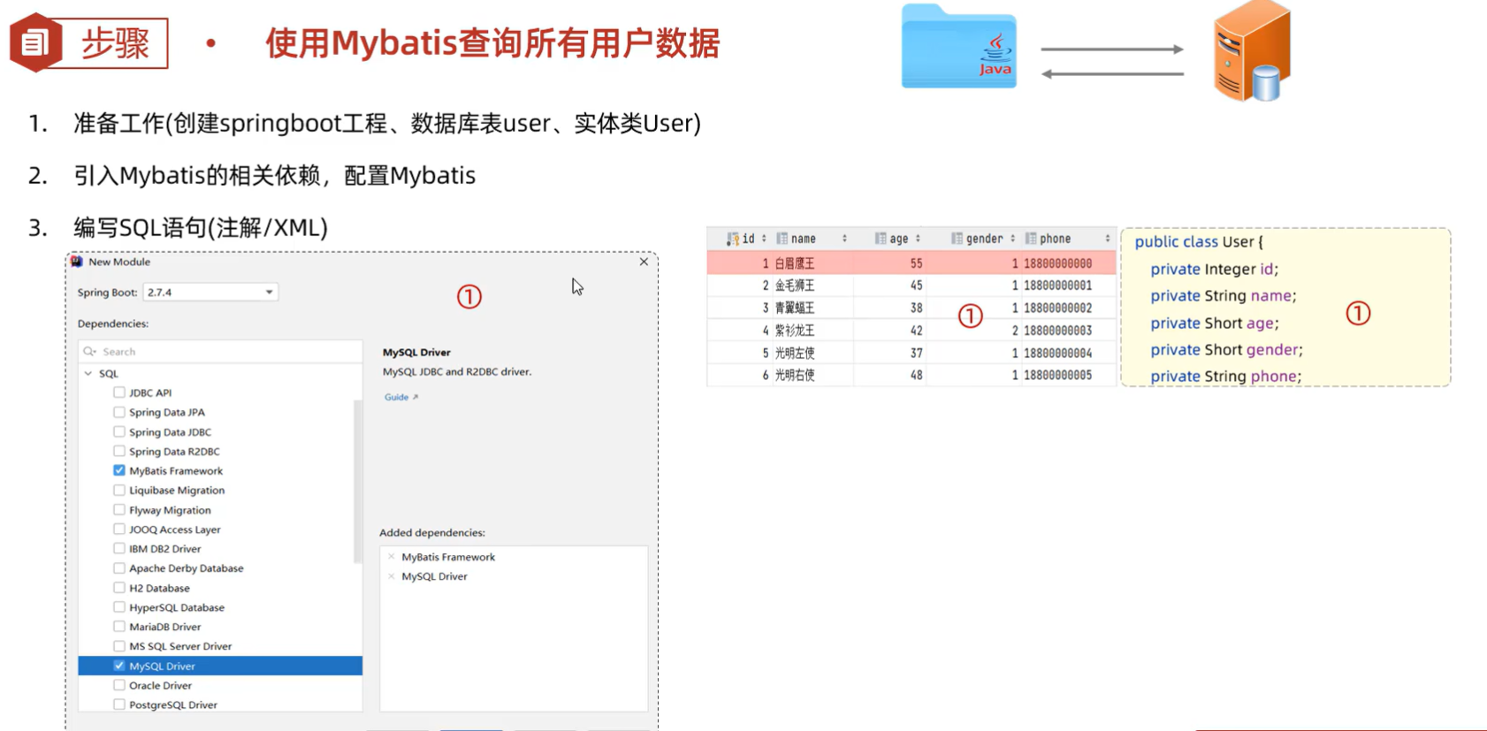Screen dimensions: 1487x731
Task: Select table row with 青翼蝠王
Action: (x=911, y=308)
